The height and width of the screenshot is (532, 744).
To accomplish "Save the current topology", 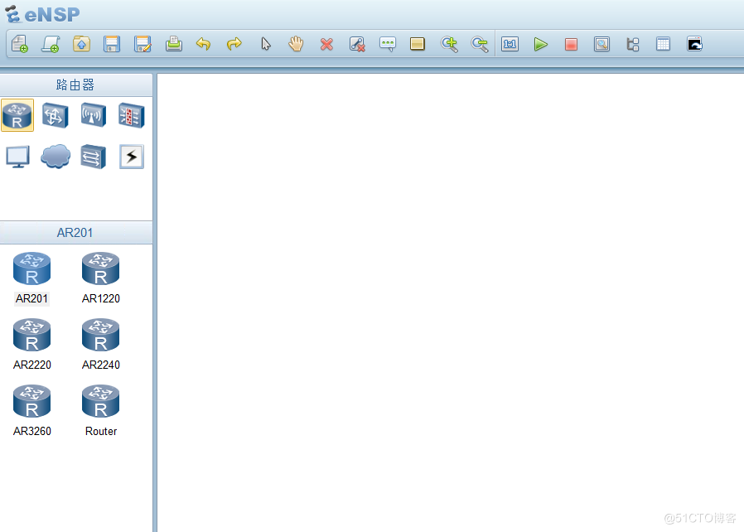I will tap(112, 44).
